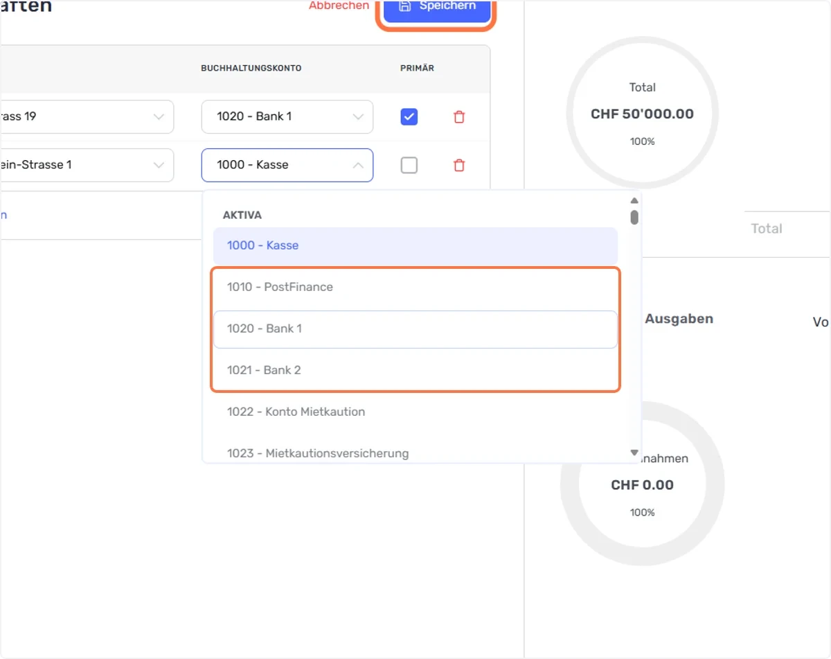Open the Total tab in the right panel
Screen dimensions: 831x659
click(767, 229)
